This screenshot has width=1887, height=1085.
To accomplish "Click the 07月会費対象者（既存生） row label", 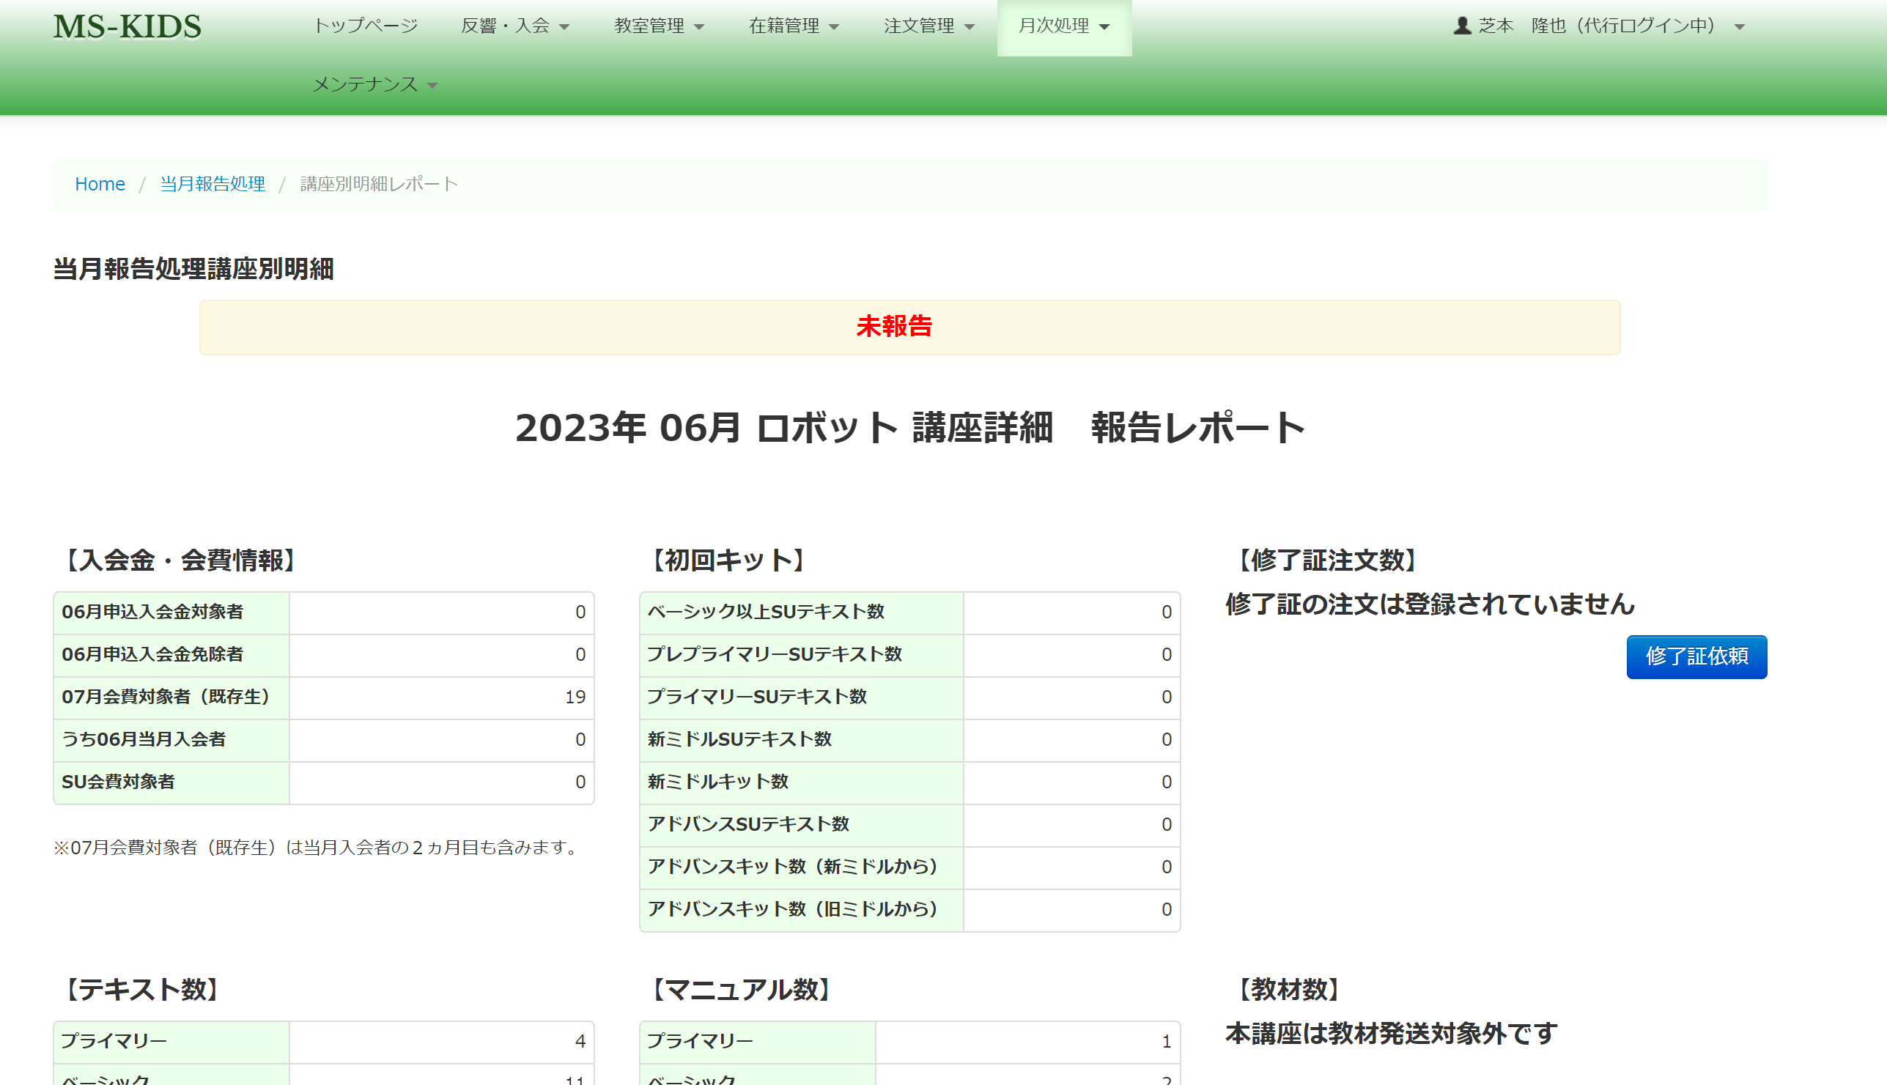I will [x=166, y=697].
